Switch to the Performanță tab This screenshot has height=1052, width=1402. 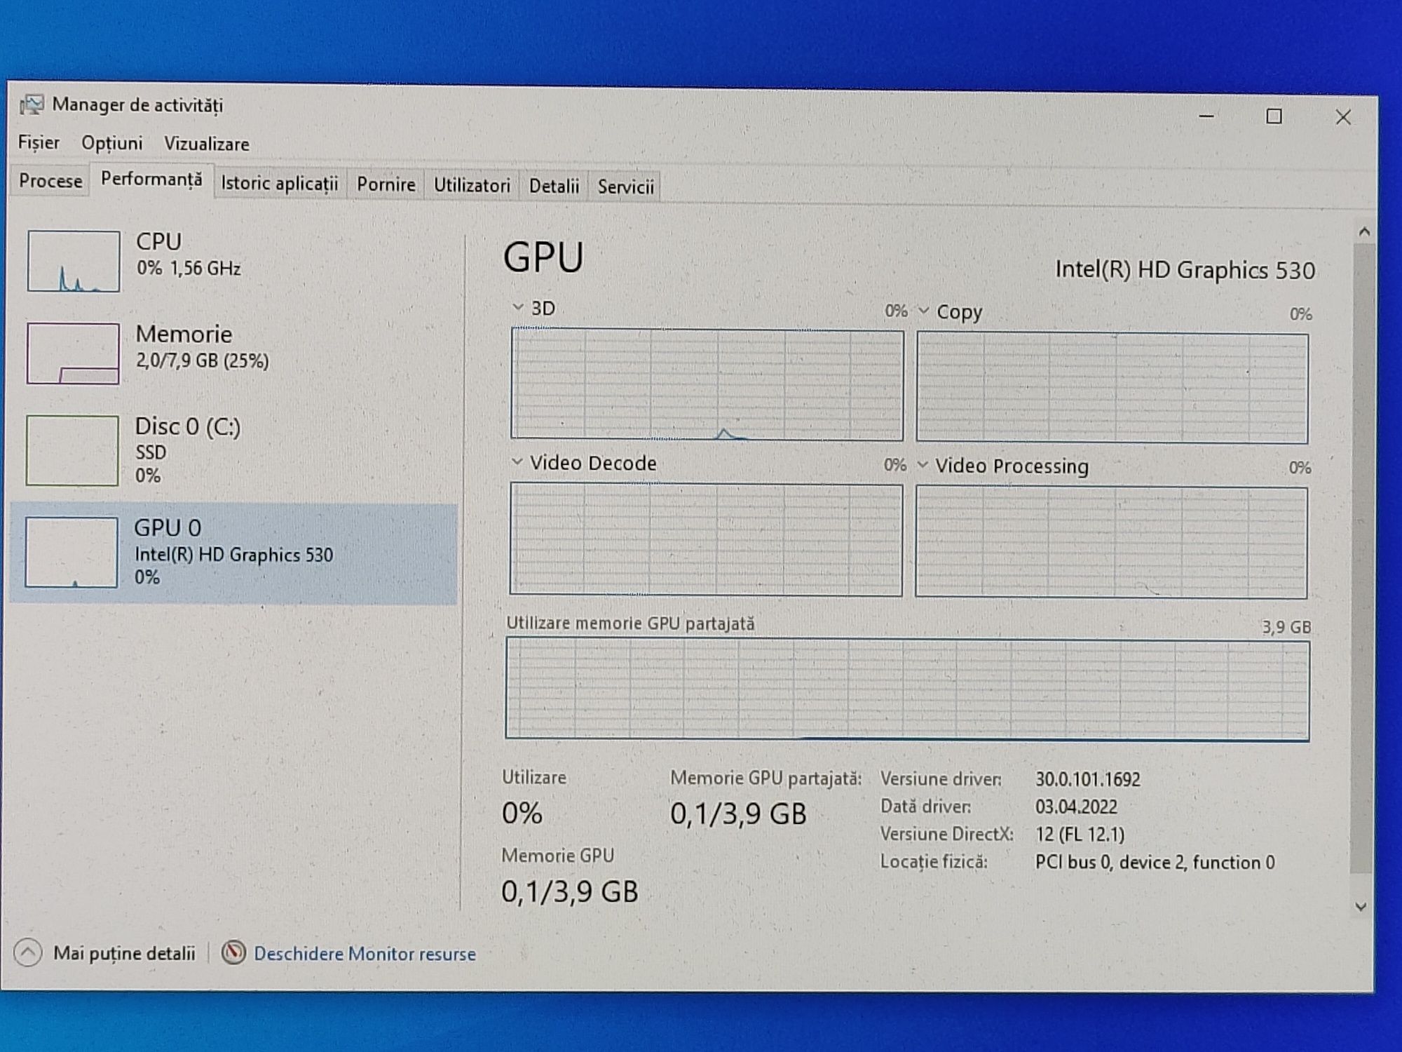(x=151, y=180)
